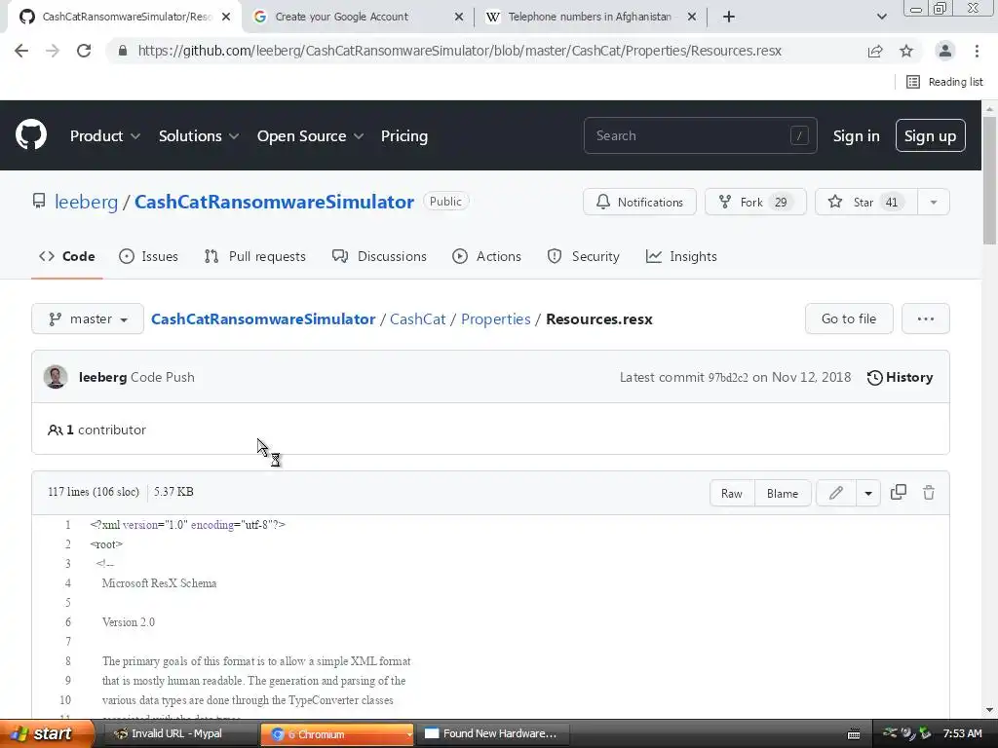Screen dimensions: 998x748
Task: Open the Security tab
Action: (x=583, y=256)
